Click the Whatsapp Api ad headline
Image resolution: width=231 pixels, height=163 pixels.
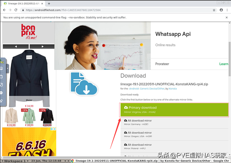click(x=173, y=34)
